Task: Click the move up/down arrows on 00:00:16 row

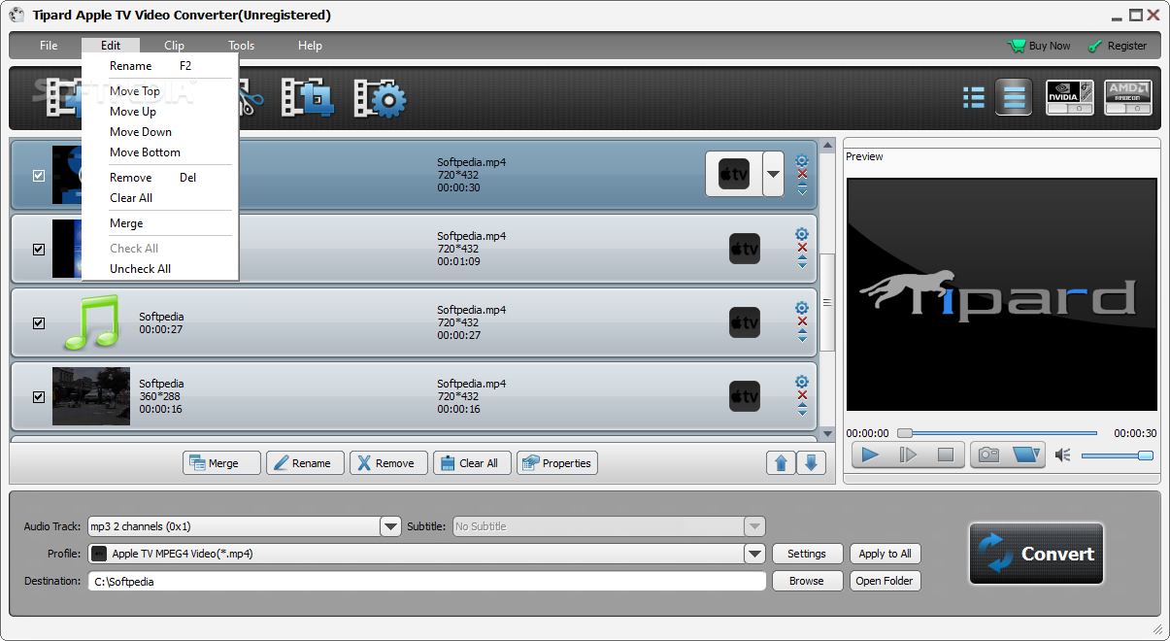Action: [802, 410]
